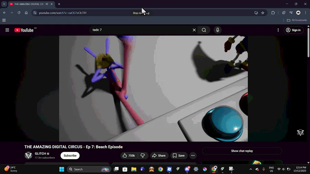Go to the YouTube home logo
The image size is (310, 174).
click(x=24, y=30)
